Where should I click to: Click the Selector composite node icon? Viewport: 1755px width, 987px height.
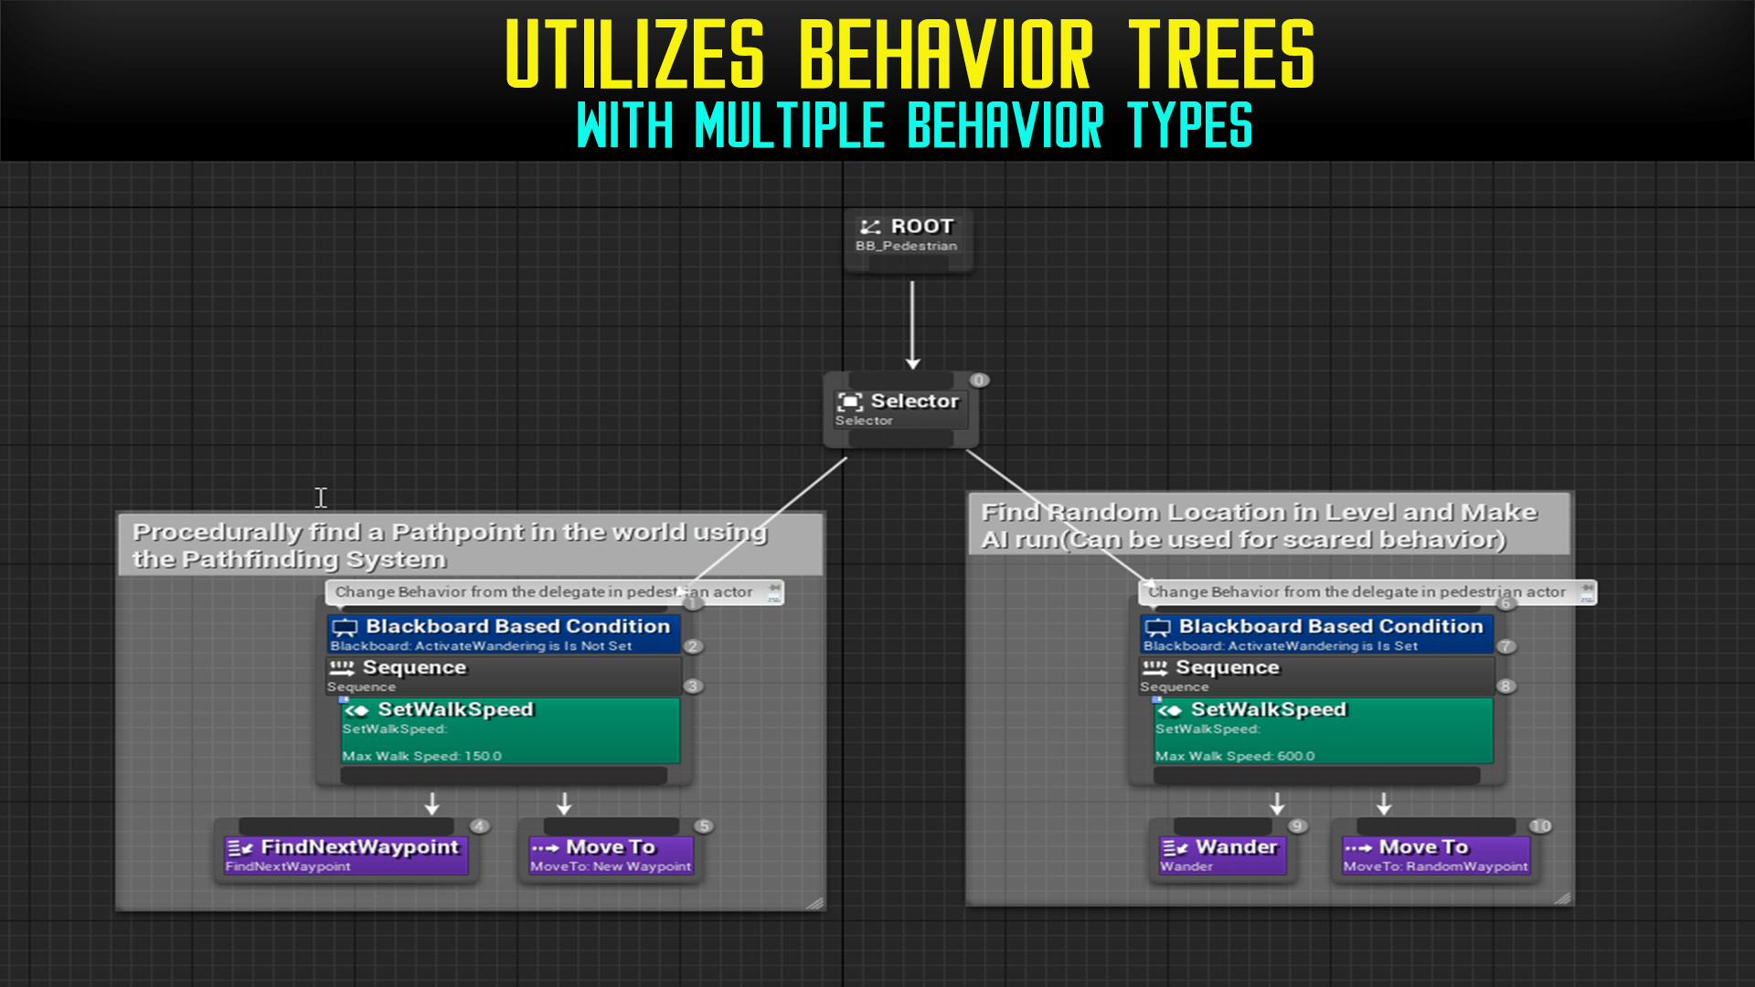[849, 401]
